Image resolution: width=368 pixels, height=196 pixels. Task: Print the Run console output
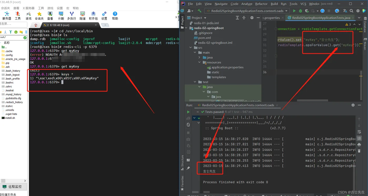pyautogui.click(x=359, y=145)
